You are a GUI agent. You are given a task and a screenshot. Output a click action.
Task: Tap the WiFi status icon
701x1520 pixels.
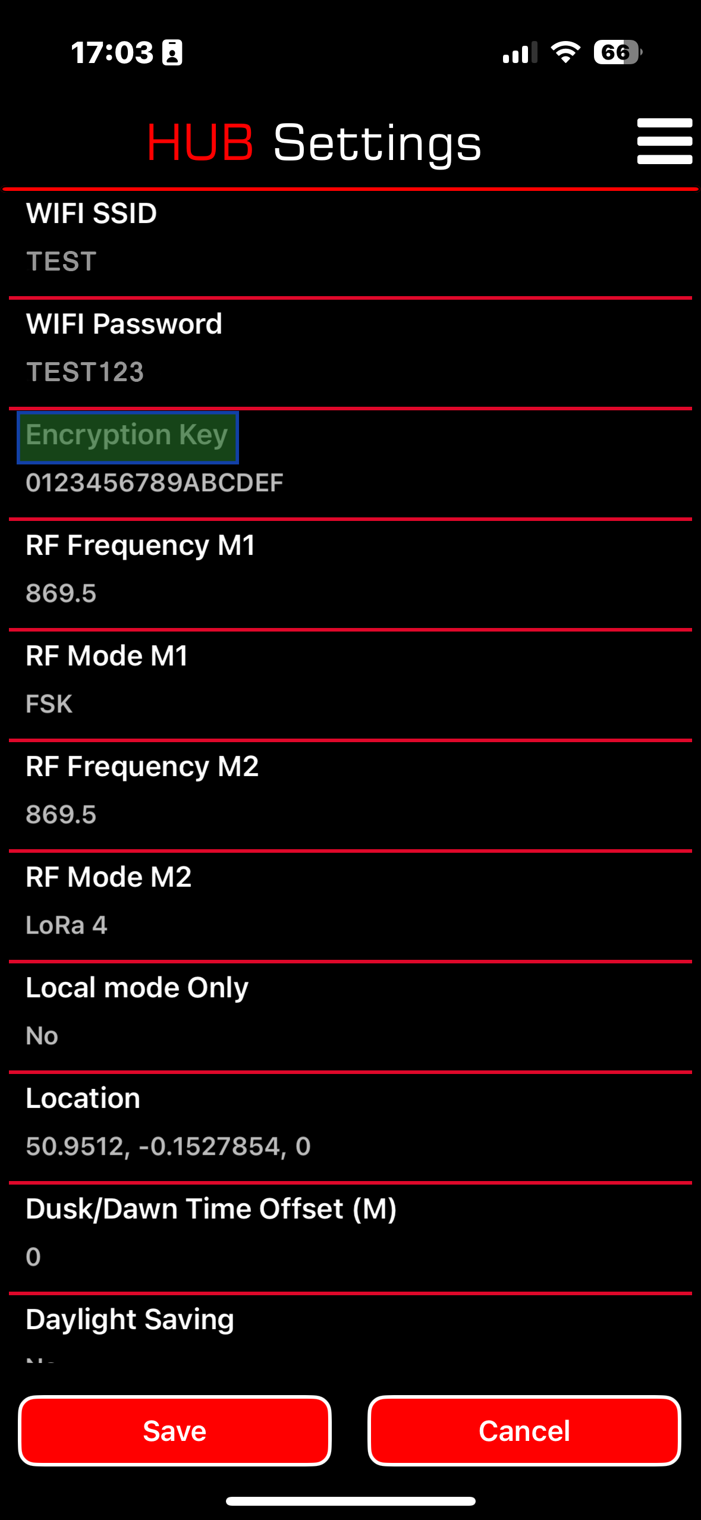pos(565,52)
